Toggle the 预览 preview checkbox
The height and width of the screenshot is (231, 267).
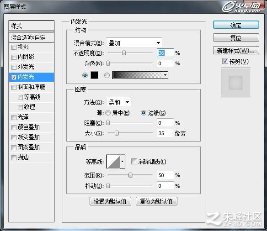point(225,61)
